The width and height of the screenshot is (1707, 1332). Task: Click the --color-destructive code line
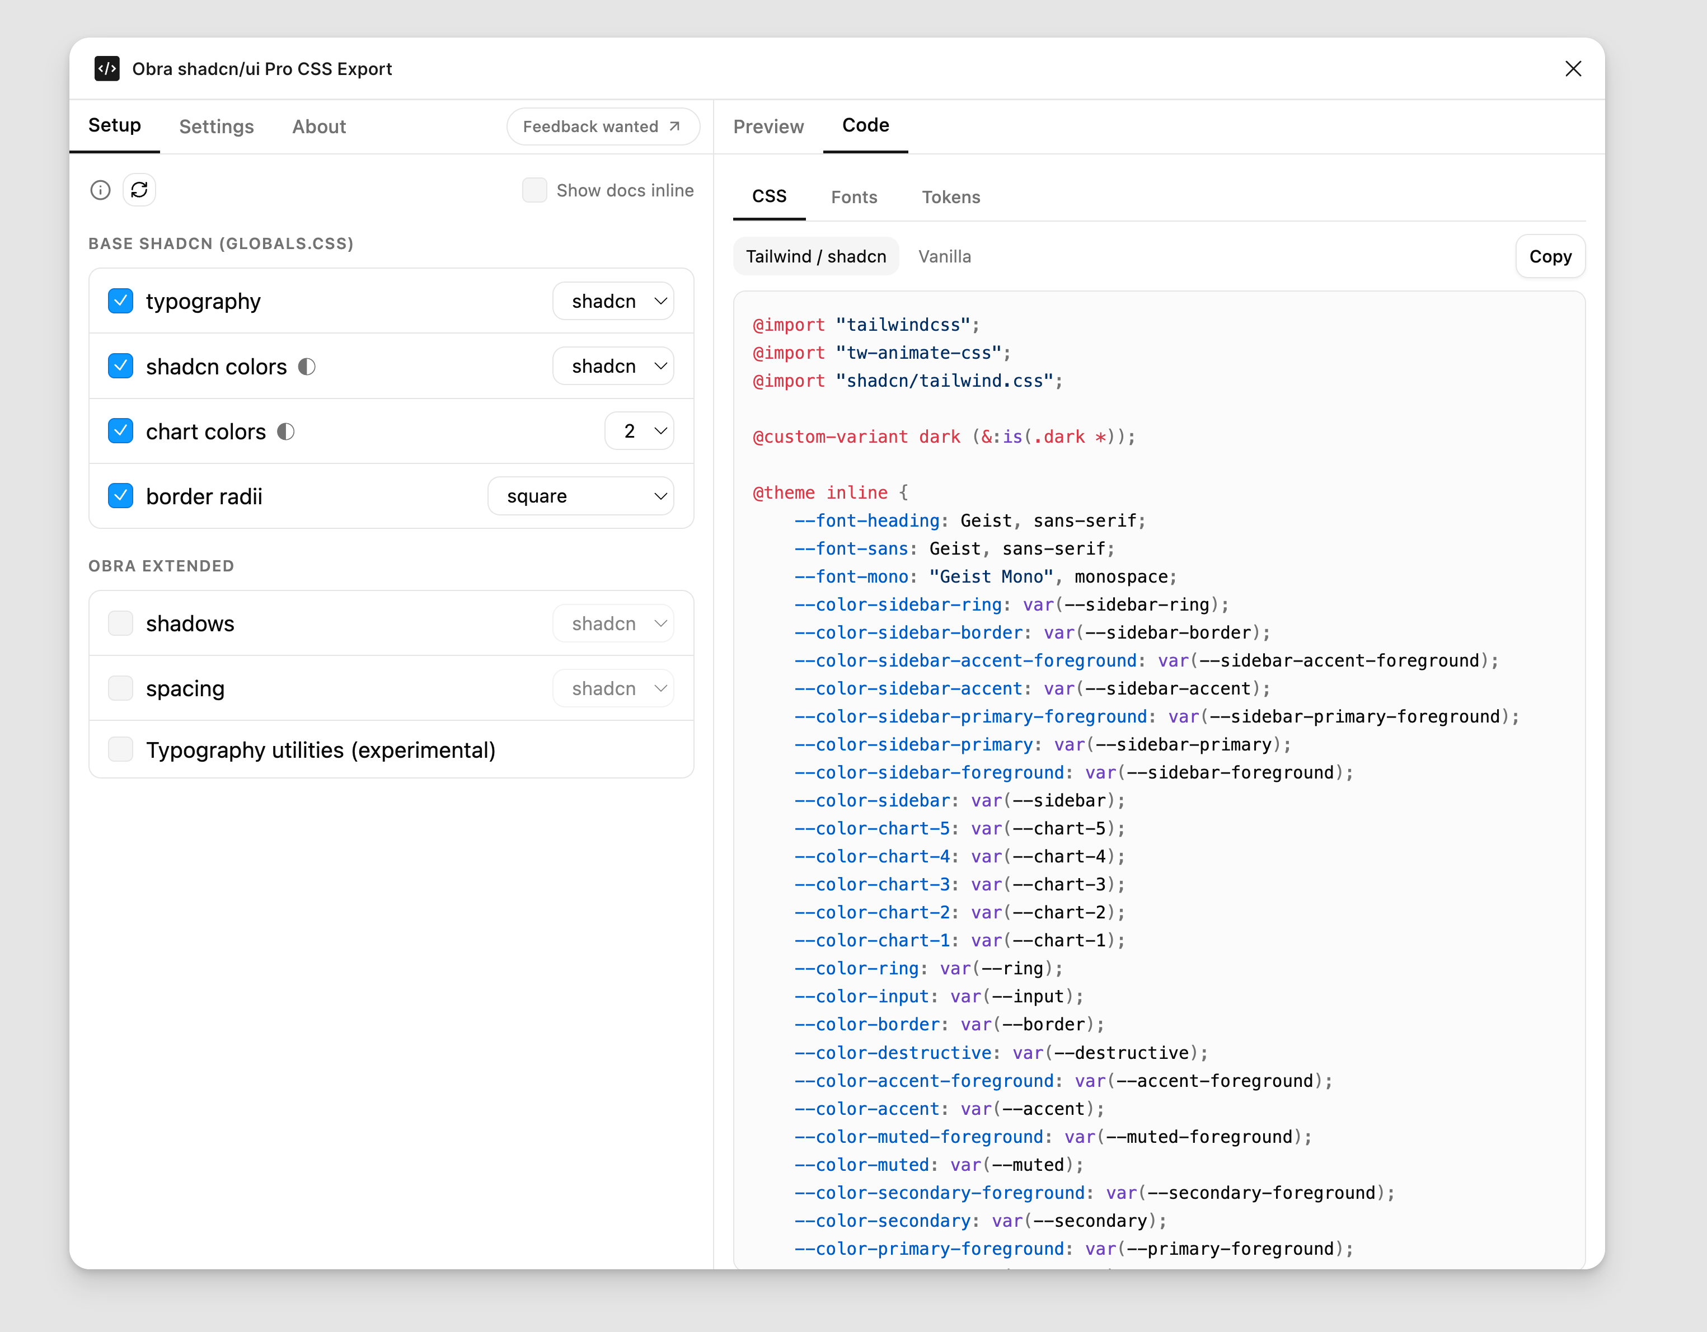pyautogui.click(x=1001, y=1053)
